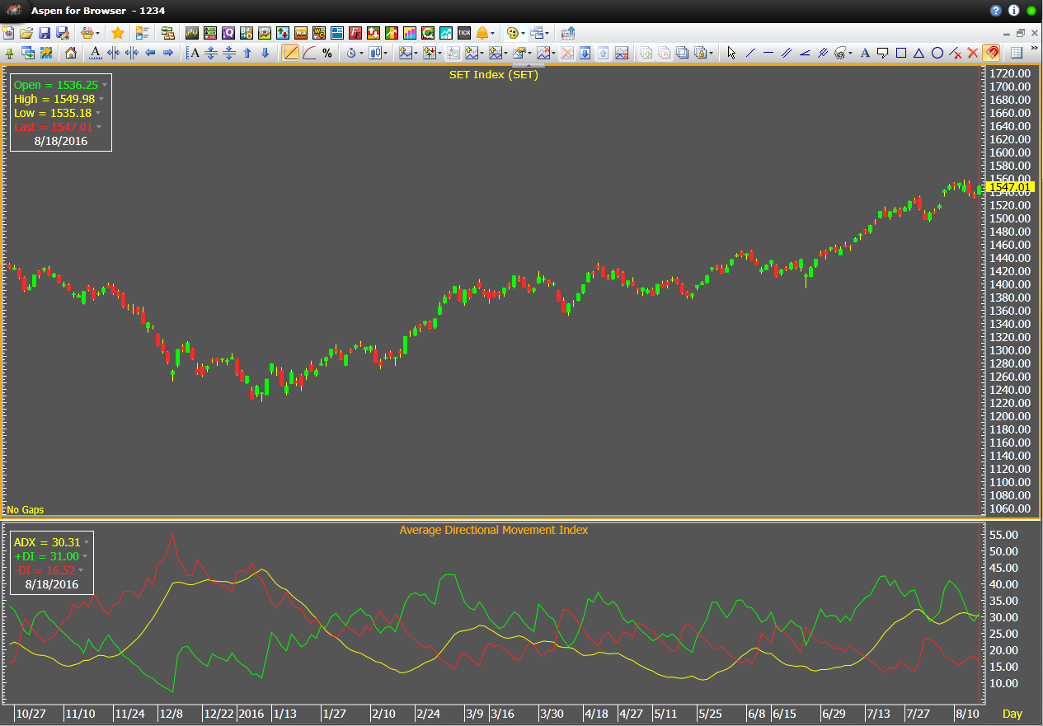Select the text annotation 'A' tool

865,53
